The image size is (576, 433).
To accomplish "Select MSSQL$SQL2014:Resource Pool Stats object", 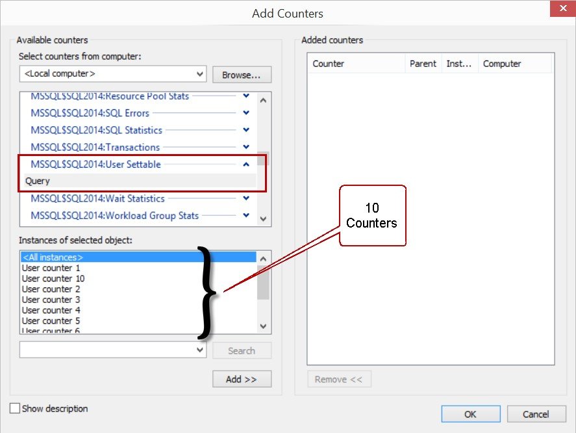I will [x=110, y=96].
